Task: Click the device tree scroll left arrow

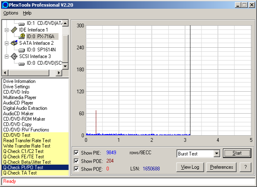Action: click(5, 73)
